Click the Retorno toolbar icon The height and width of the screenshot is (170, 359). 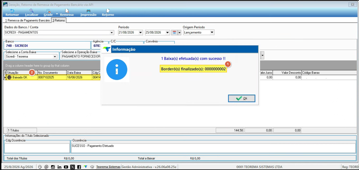[x=108, y=12]
